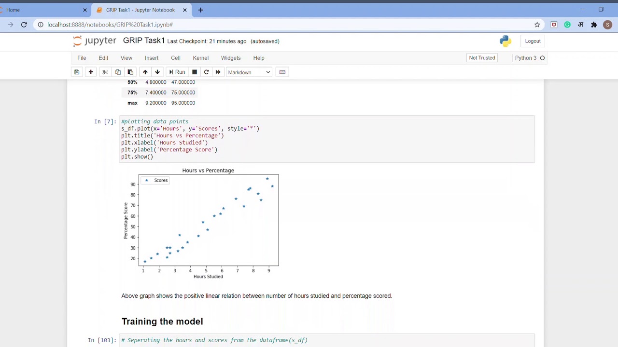
Task: Open the Cell menu
Action: 176,58
